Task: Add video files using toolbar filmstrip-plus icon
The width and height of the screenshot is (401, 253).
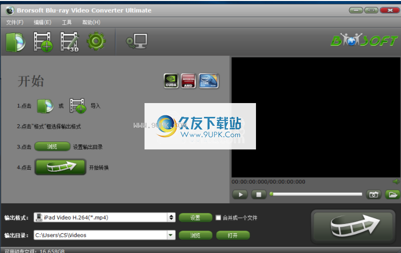Action: (43, 42)
